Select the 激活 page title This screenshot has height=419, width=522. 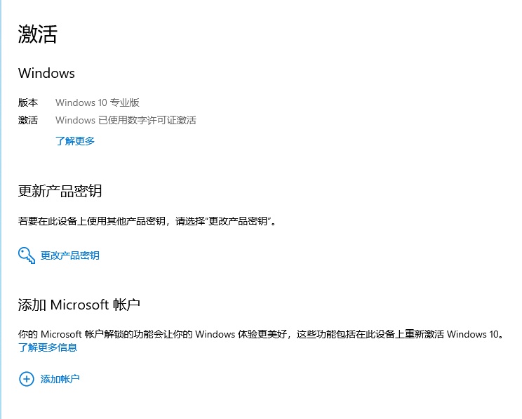click(x=38, y=34)
